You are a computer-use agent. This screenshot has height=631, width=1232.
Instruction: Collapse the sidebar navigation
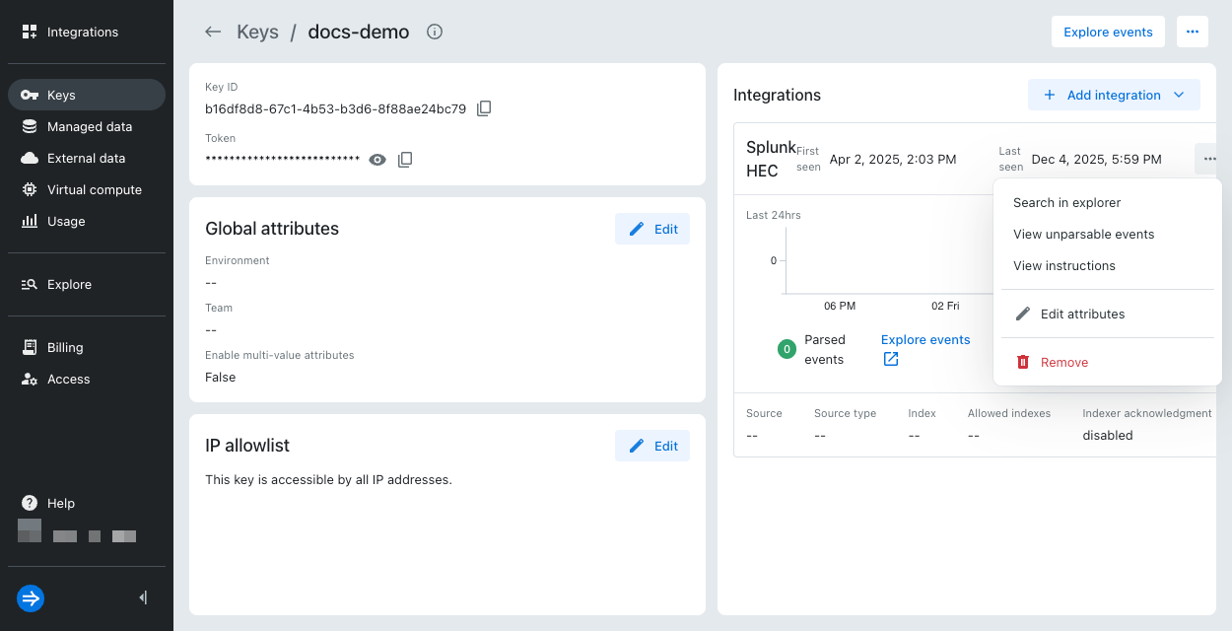[x=144, y=597]
